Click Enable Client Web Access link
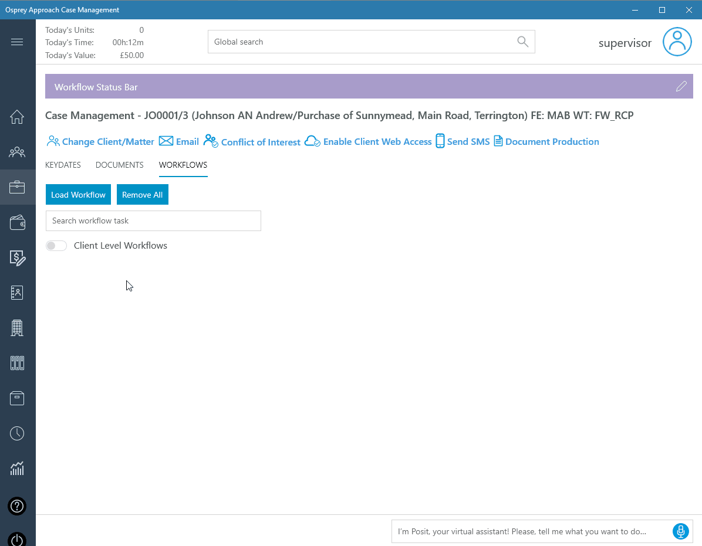The height and width of the screenshot is (546, 702). tap(377, 142)
